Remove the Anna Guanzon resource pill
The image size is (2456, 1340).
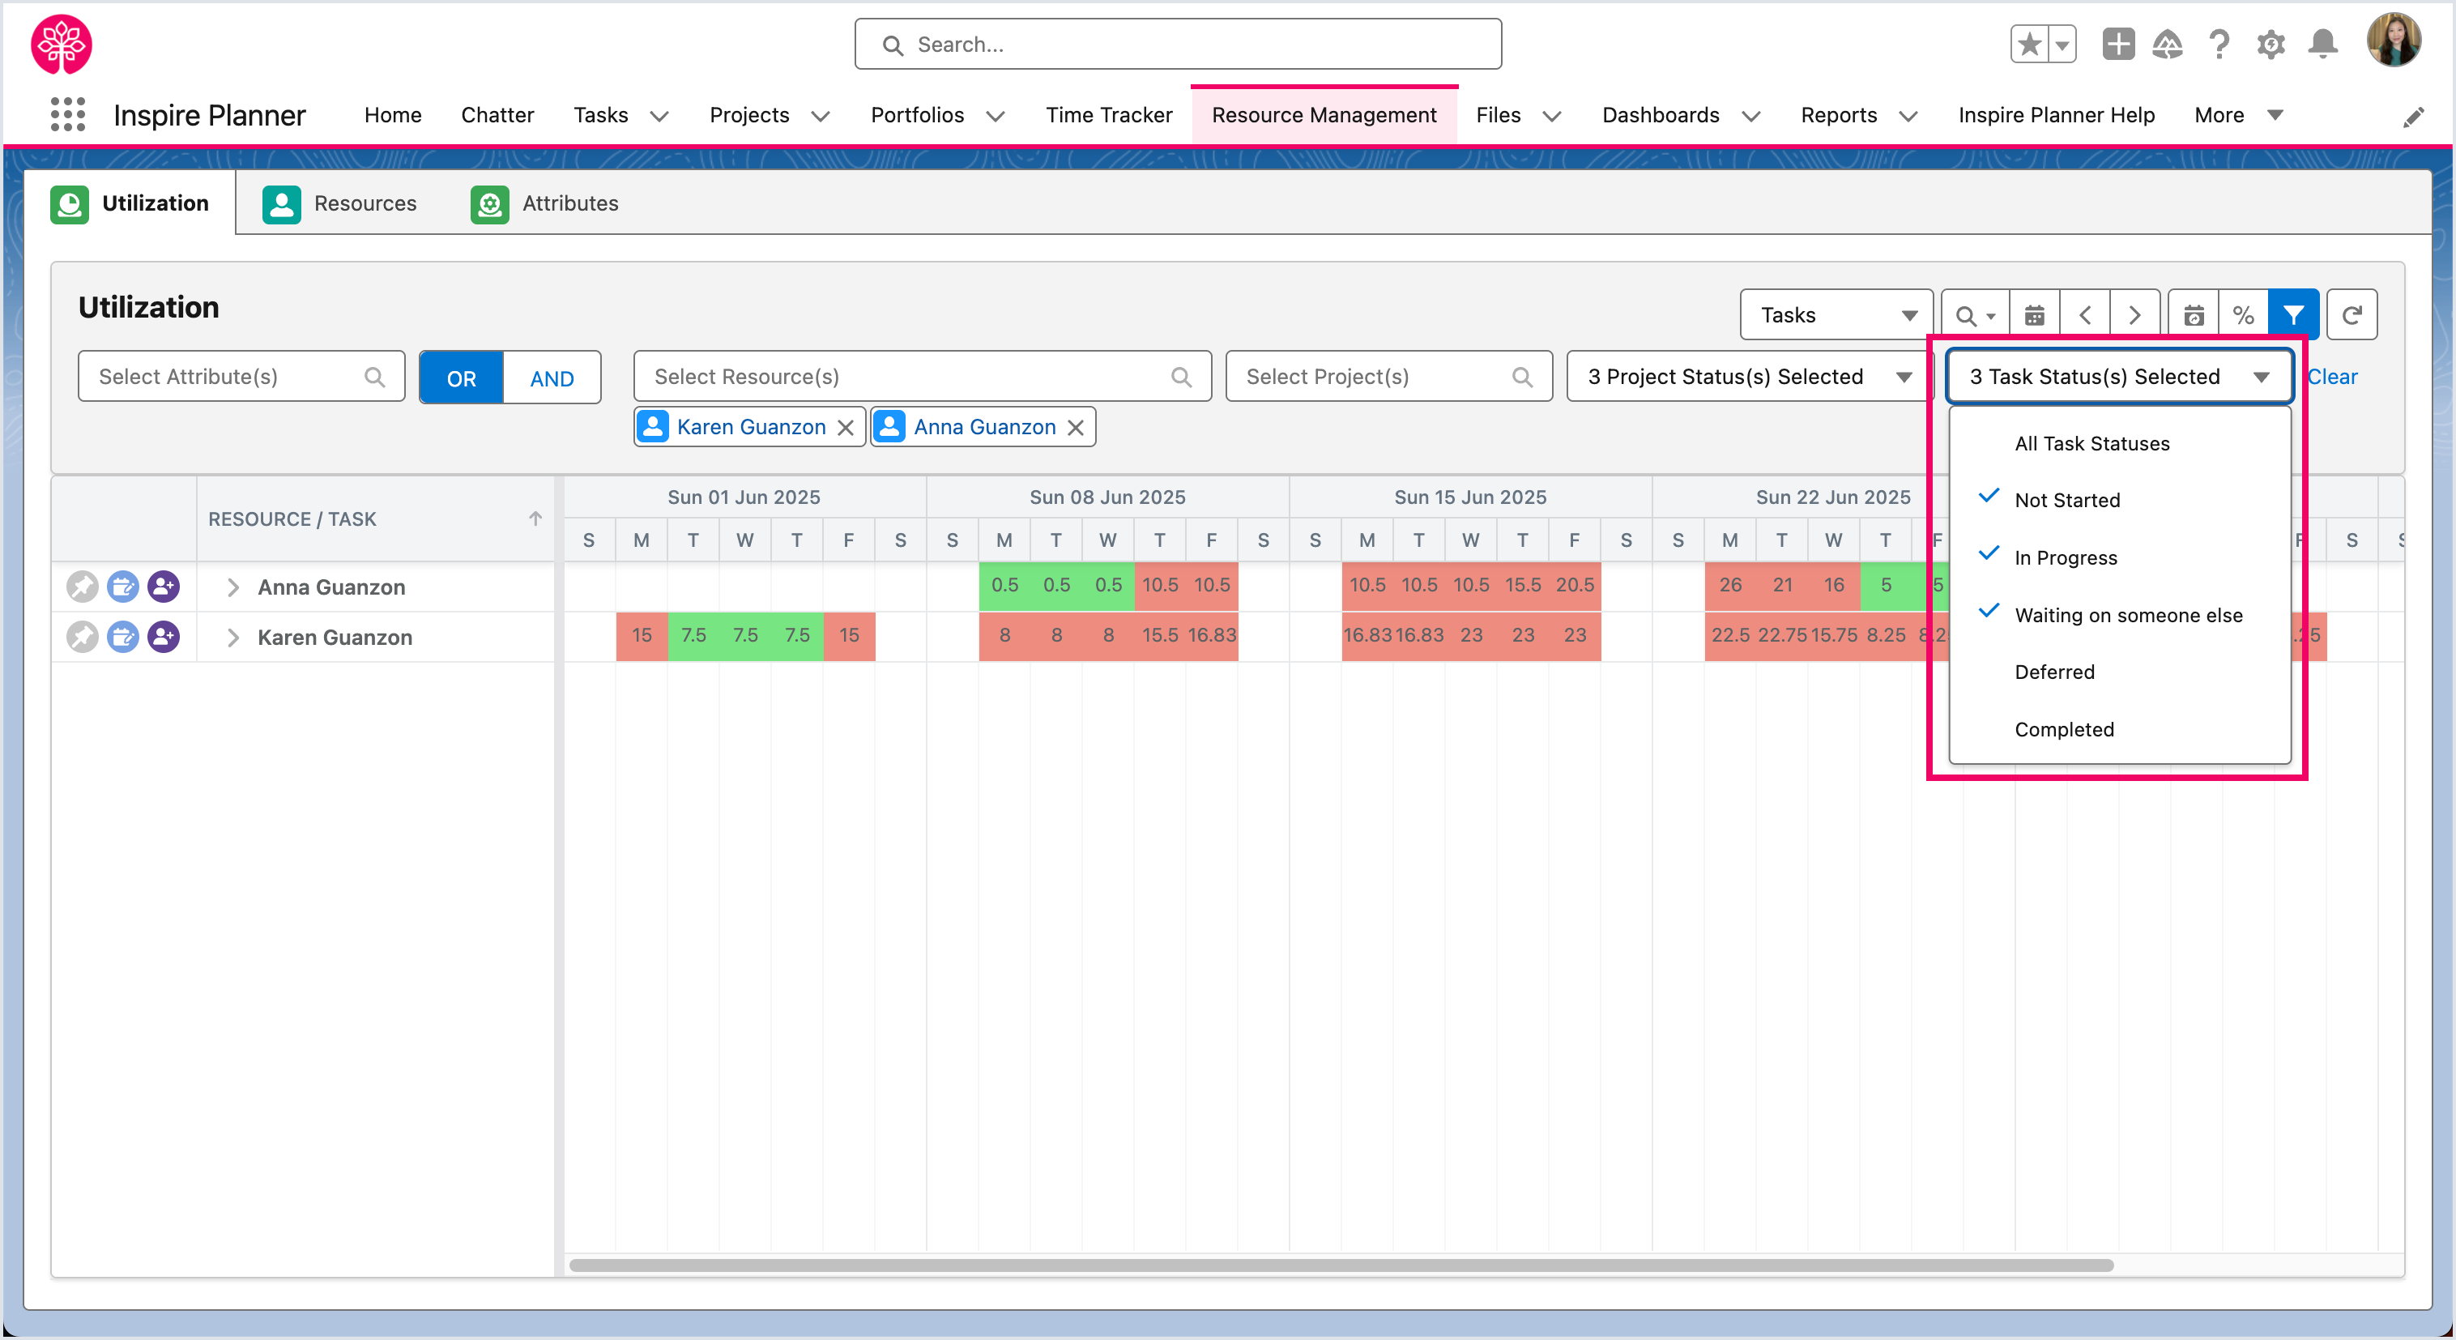point(1076,427)
